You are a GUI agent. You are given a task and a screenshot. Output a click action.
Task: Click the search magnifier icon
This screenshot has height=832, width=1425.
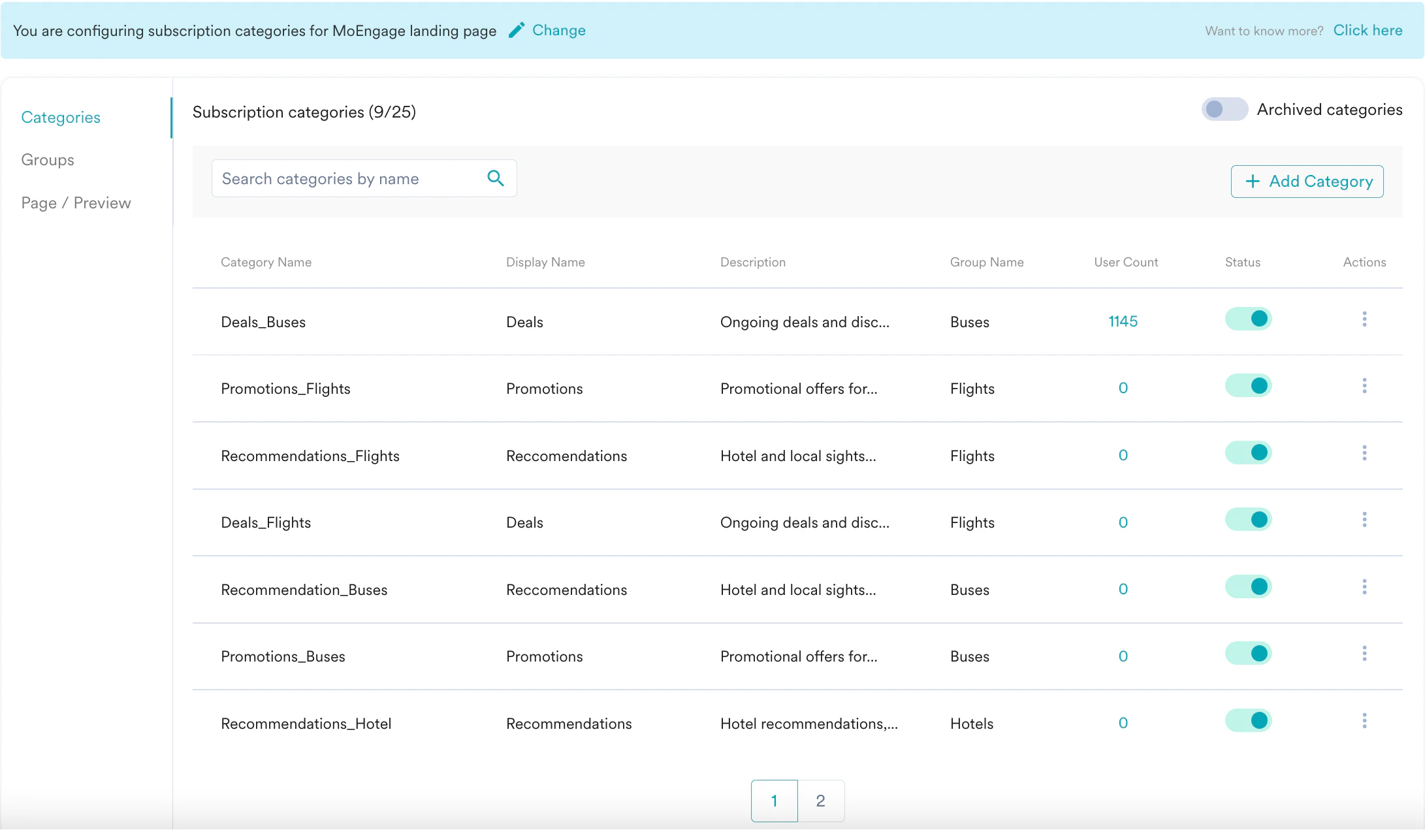[x=496, y=178]
